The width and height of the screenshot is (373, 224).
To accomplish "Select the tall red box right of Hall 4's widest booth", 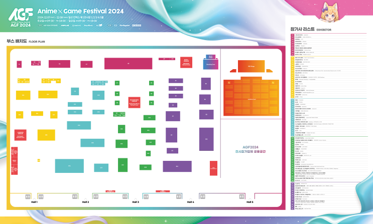I will (213, 168).
